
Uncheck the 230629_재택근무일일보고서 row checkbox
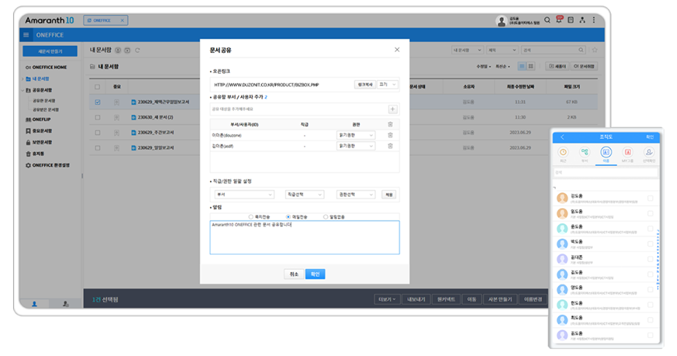point(98,103)
